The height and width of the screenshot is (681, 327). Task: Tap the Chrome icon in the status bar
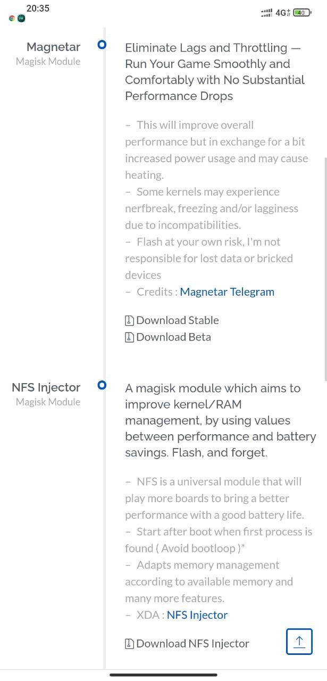[x=12, y=18]
